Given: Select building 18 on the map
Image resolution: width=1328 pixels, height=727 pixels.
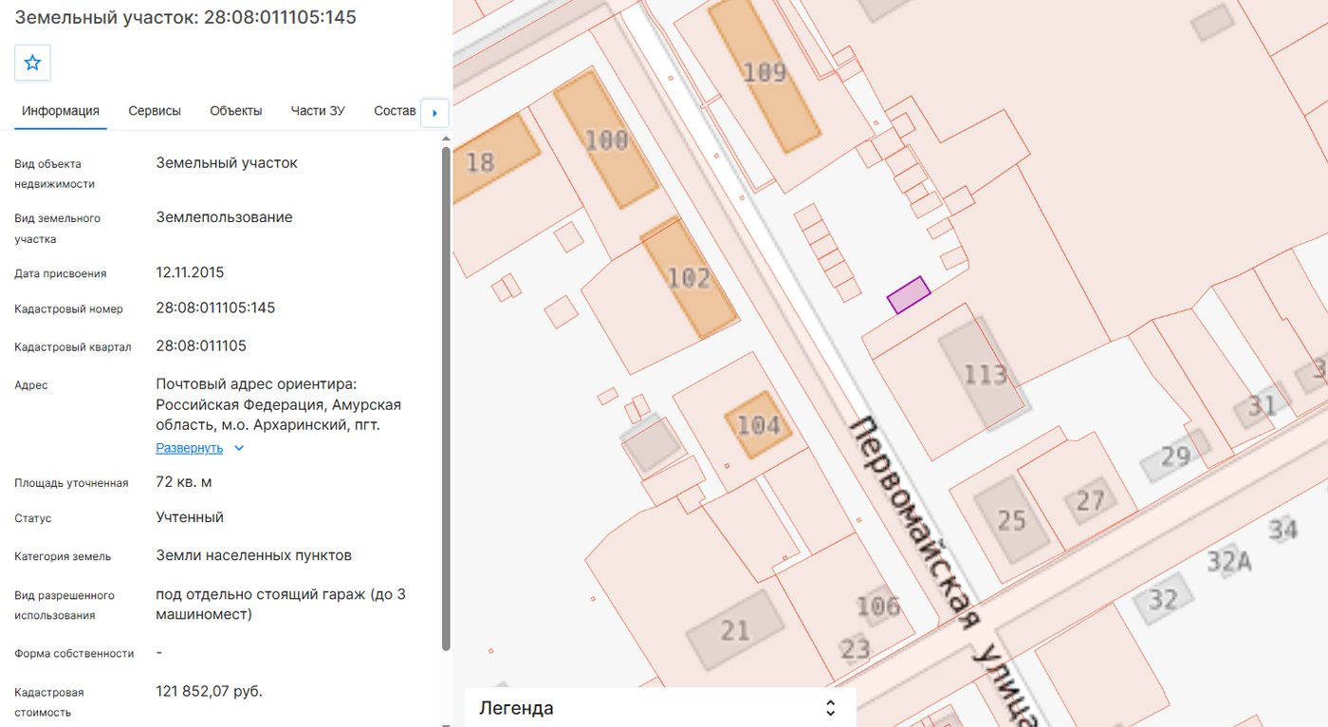Looking at the screenshot, I should tap(488, 158).
